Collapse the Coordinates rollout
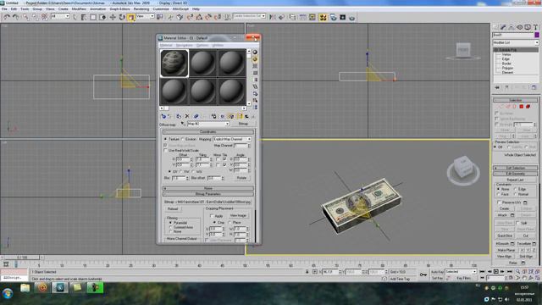The width and height of the screenshot is (542, 305). click(208, 132)
